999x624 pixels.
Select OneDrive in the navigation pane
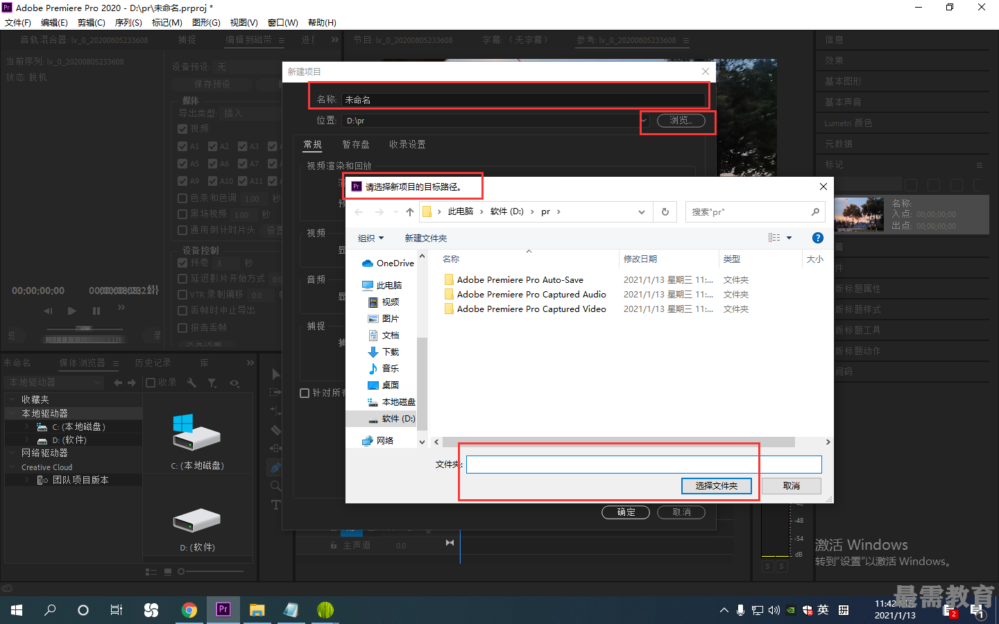pyautogui.click(x=388, y=263)
